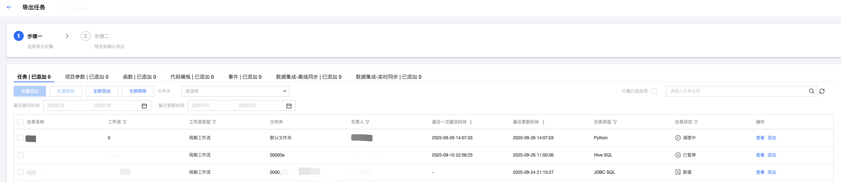Filter the 工作流 column
841x182 pixels.
coord(125,122)
